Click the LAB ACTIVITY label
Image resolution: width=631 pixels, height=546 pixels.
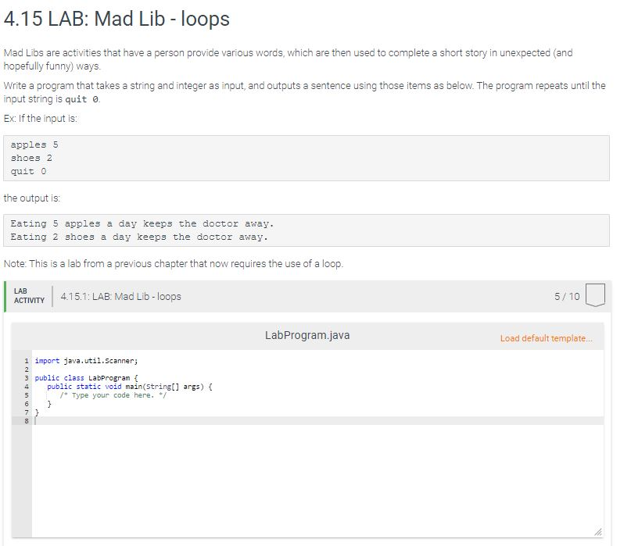coord(29,296)
